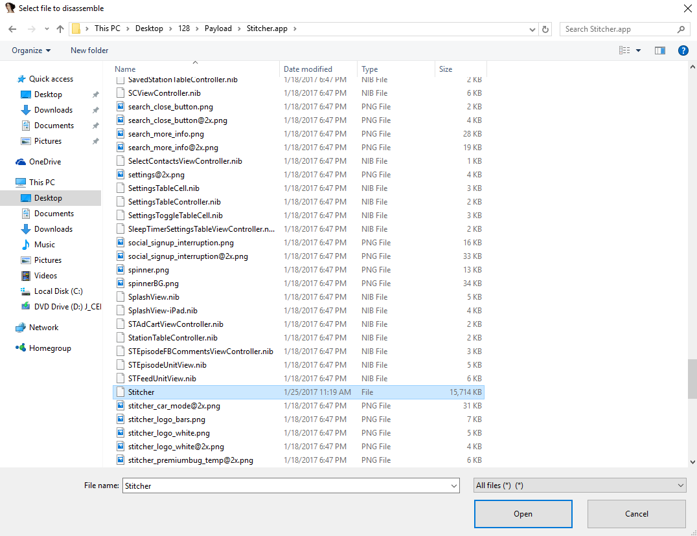Select the StationTableController.nib file icon
Image resolution: width=697 pixels, height=536 pixels.
[120, 337]
